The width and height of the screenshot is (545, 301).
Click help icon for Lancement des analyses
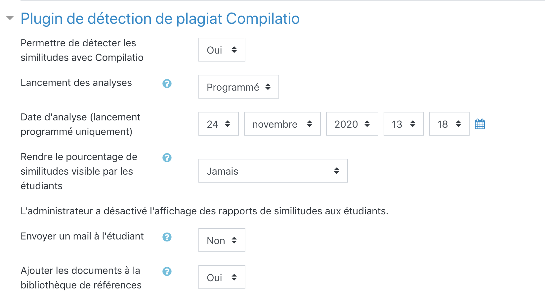pos(167,84)
